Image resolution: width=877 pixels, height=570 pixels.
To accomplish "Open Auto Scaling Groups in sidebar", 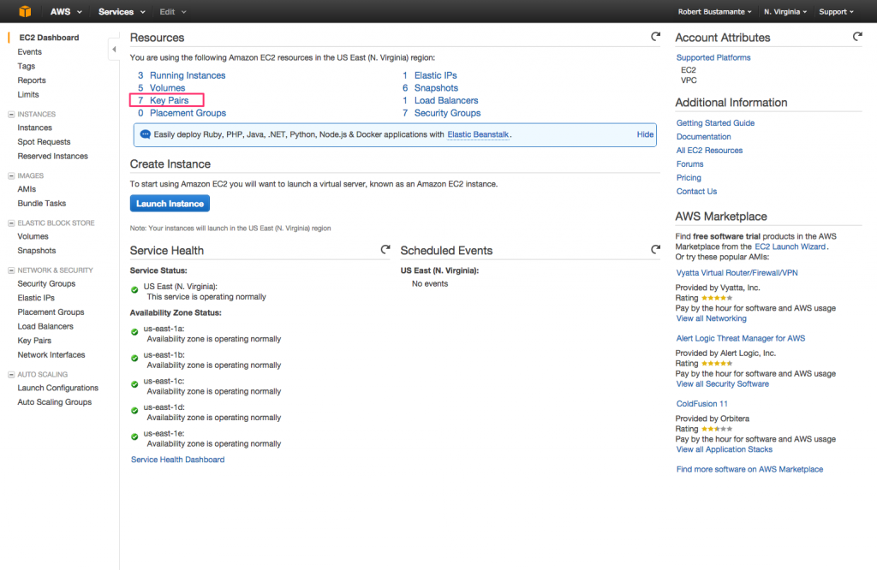I will 54,401.
